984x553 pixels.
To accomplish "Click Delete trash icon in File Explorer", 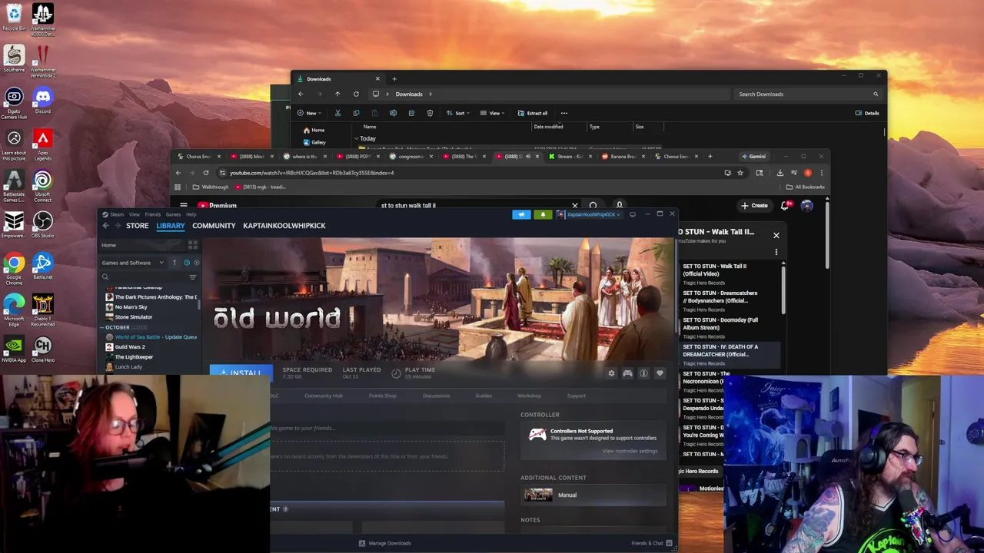I will 430,113.
